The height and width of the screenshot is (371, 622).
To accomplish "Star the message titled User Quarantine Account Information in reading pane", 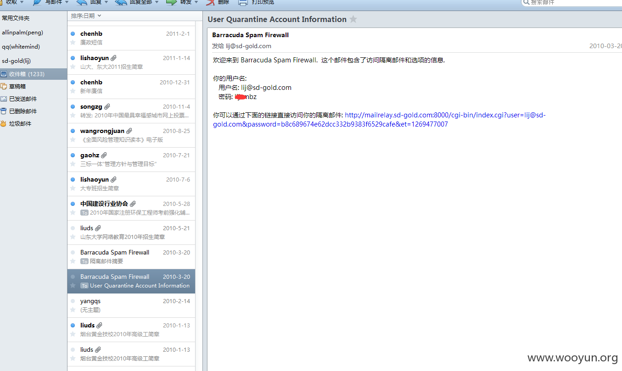I will tap(353, 19).
